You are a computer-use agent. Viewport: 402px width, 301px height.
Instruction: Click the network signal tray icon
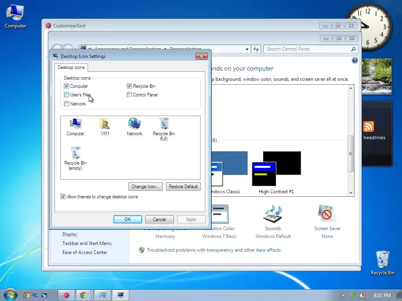point(353,296)
